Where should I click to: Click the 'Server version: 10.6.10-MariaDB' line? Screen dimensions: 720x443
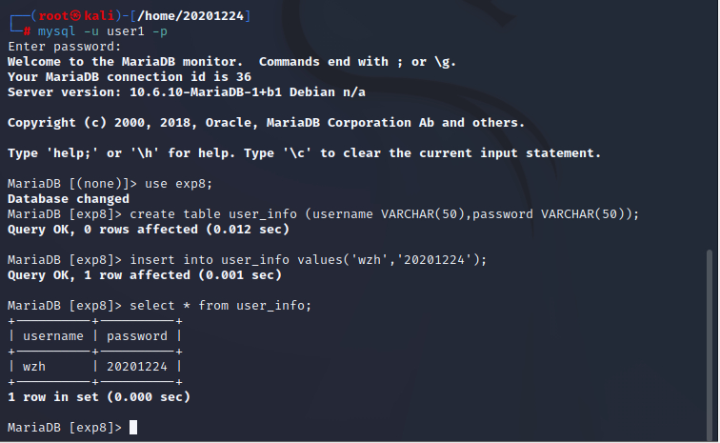(x=186, y=92)
